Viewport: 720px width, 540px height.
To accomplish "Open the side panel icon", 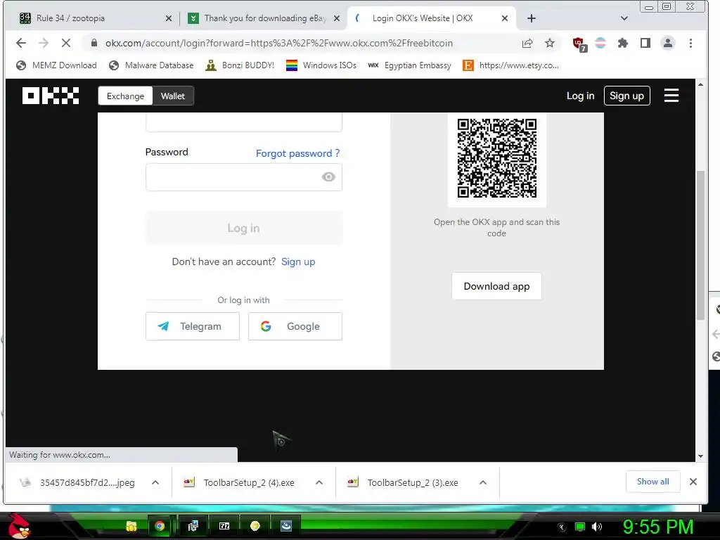I will (645, 43).
